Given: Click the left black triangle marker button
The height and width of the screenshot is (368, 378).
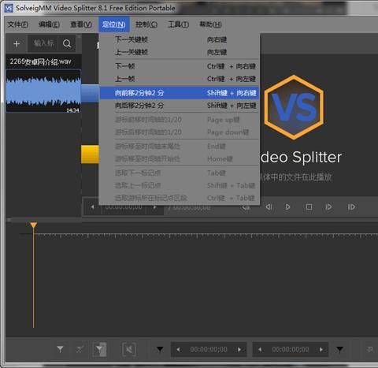Looking at the screenshot, I should click(160, 349).
